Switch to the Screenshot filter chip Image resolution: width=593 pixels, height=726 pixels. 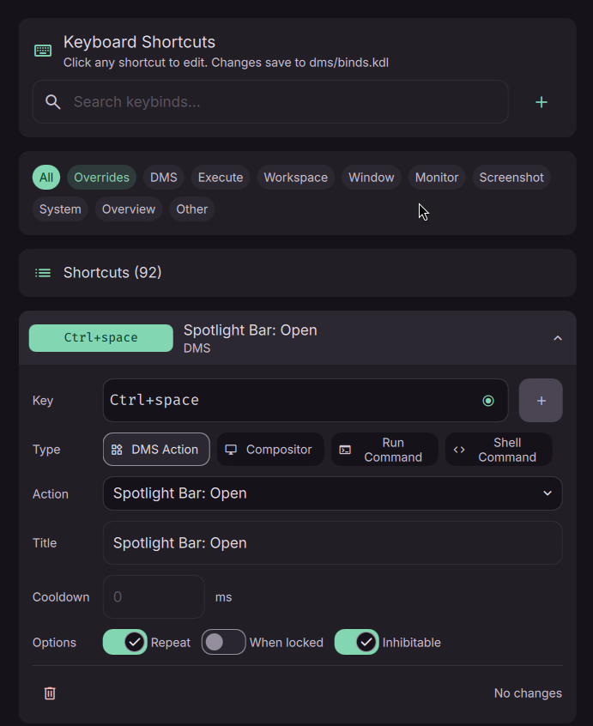pos(511,178)
